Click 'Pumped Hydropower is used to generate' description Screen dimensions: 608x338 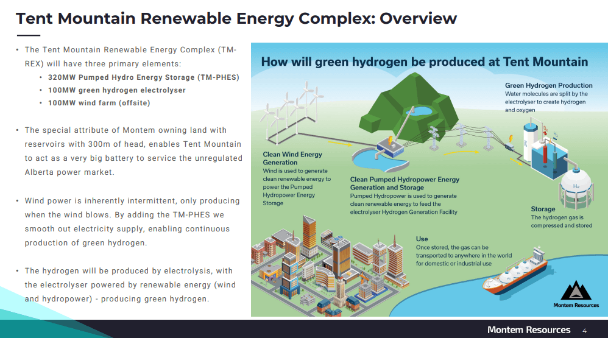tap(403, 204)
